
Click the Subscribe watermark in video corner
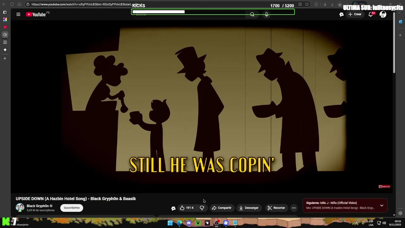384,187
